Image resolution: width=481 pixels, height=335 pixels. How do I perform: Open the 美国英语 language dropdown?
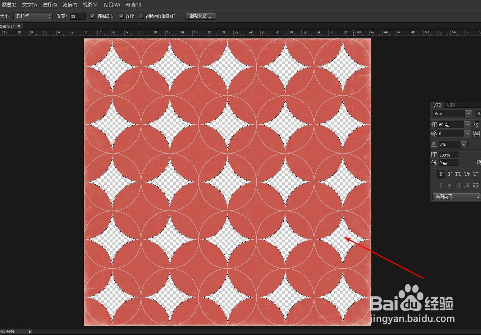[457, 196]
